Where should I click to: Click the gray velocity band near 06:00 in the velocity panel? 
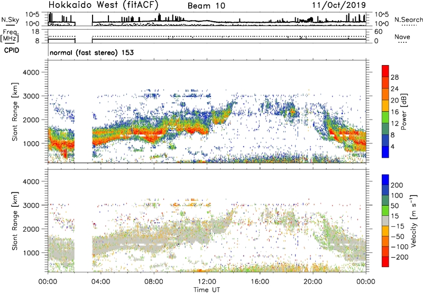pos(127,243)
